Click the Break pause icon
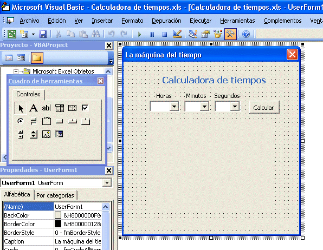Viewport: 323px width, 250px height. tap(152, 34)
